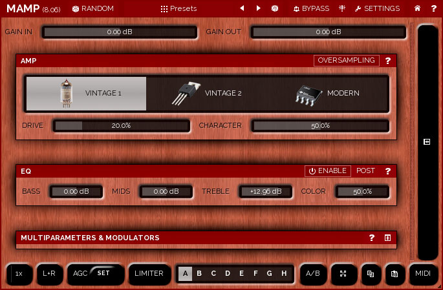The image size is (443, 290).
Task: Toggle the LIMITER button
Action: click(x=149, y=273)
